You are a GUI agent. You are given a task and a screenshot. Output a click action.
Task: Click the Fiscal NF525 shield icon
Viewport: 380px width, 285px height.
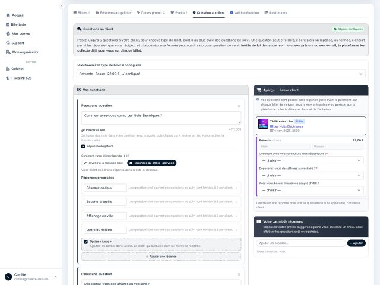click(8, 78)
